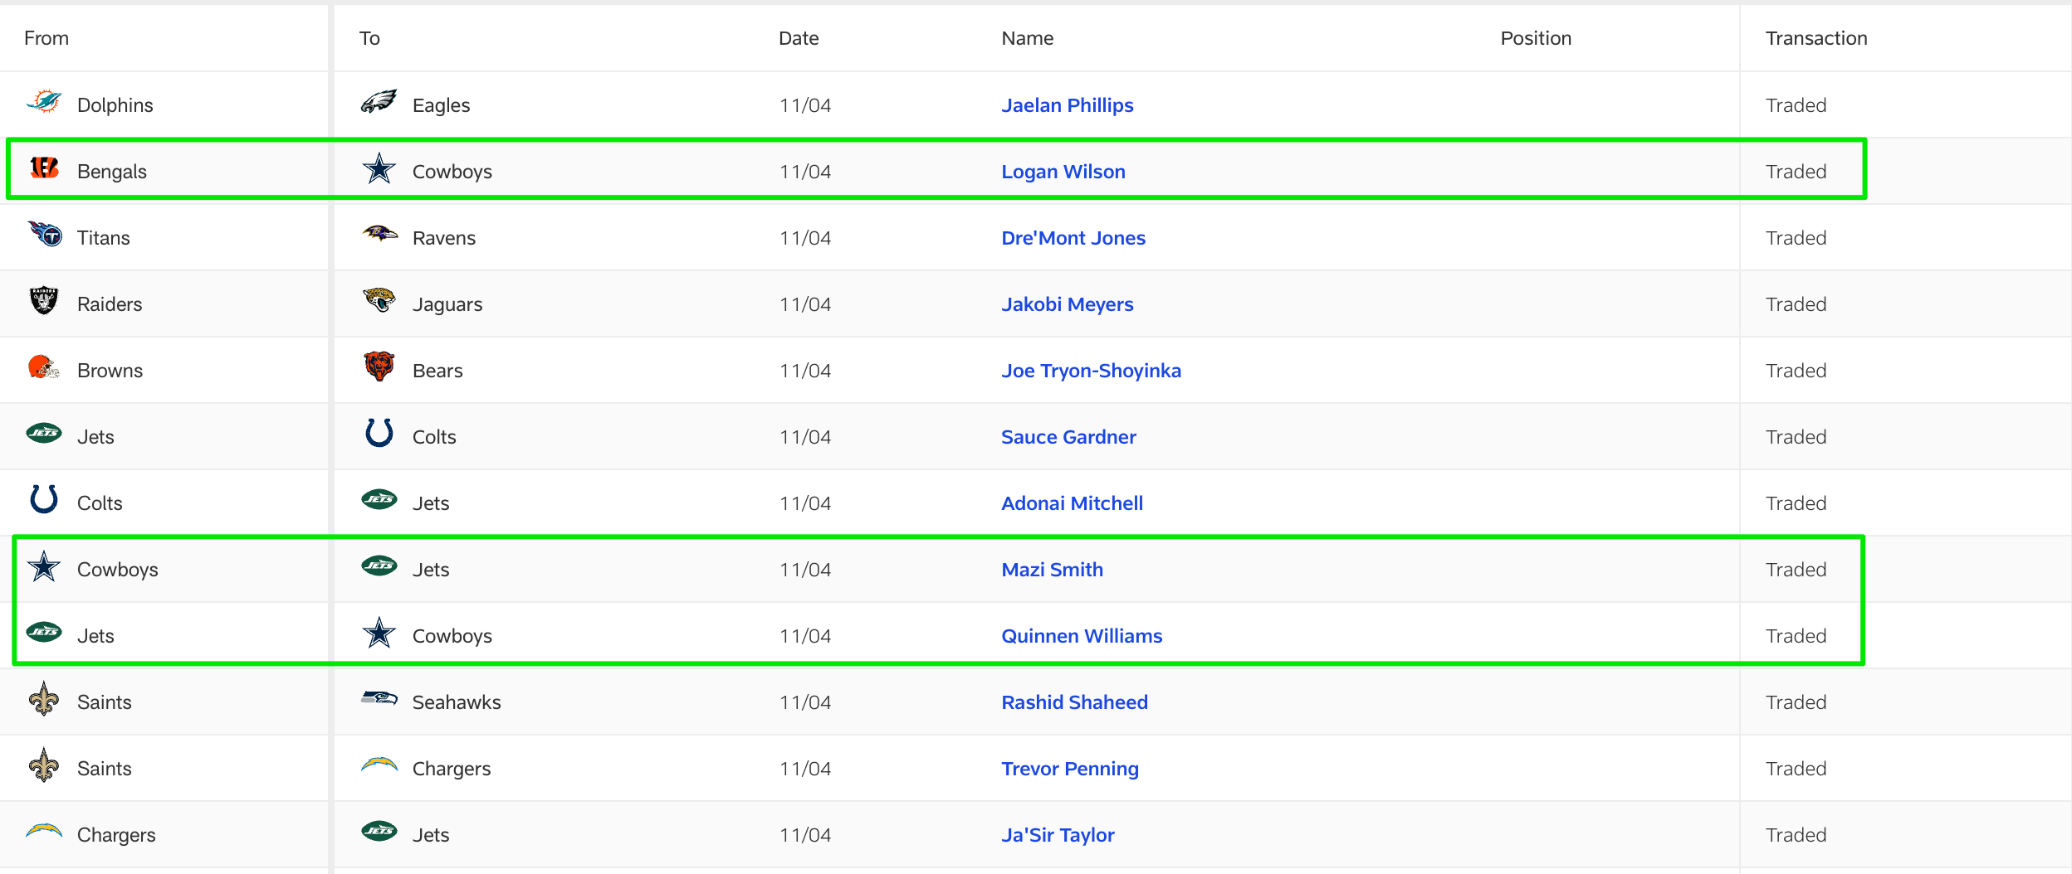The width and height of the screenshot is (2072, 874).
Task: Click the Colts horseshoe in Adonai Mitchell row
Action: pos(44,499)
